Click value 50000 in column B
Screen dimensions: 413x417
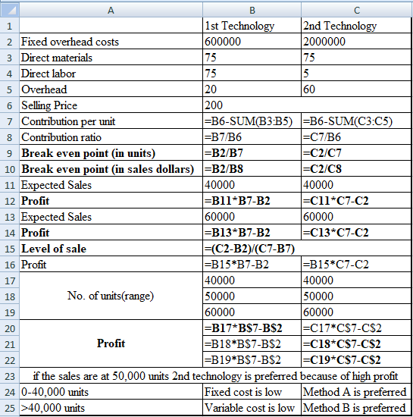pyautogui.click(x=252, y=296)
